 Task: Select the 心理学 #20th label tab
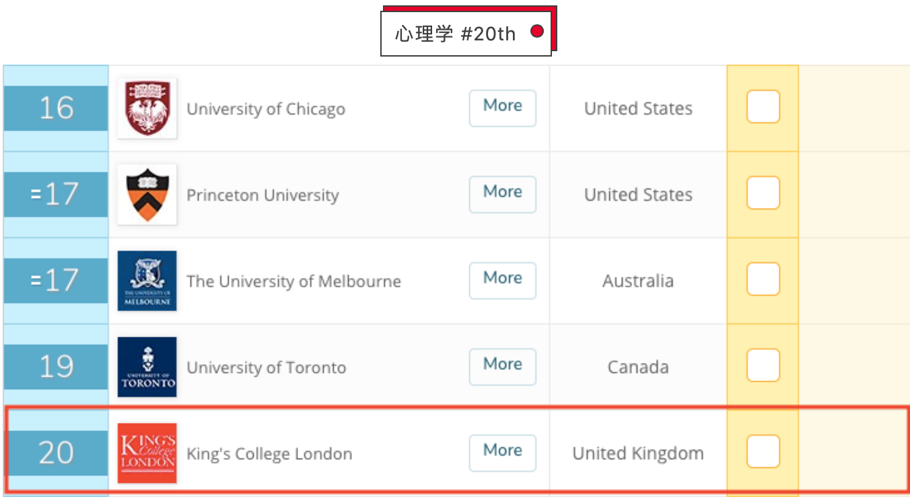pyautogui.click(x=466, y=33)
